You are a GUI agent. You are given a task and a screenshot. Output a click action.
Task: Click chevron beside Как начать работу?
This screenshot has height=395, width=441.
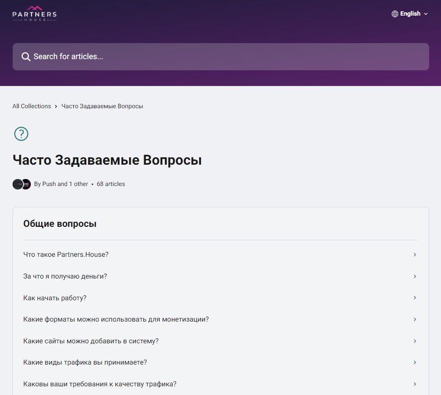click(415, 298)
